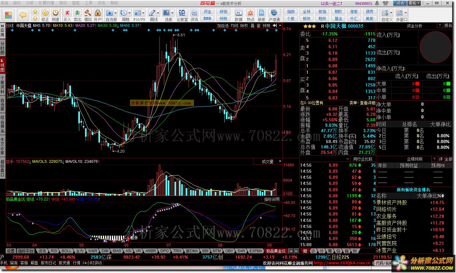Screen dimensions: 456x273
Task: Select the 分时图 side tab
Action: (x=2, y=48)
